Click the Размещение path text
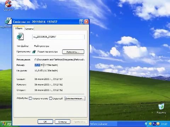This screenshot has width=170, height=127. 59,60
